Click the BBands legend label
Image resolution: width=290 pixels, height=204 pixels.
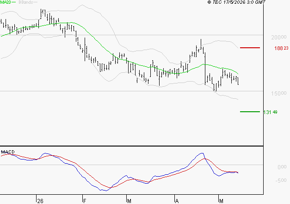pos(26,2)
